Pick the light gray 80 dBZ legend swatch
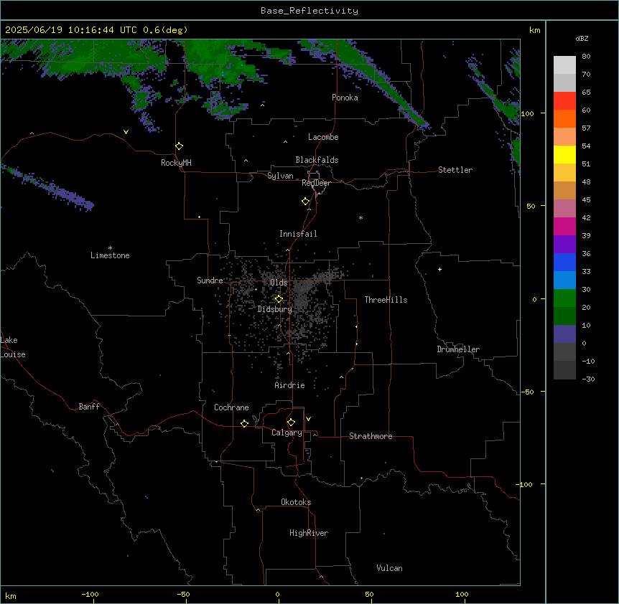The image size is (619, 604). pyautogui.click(x=564, y=65)
